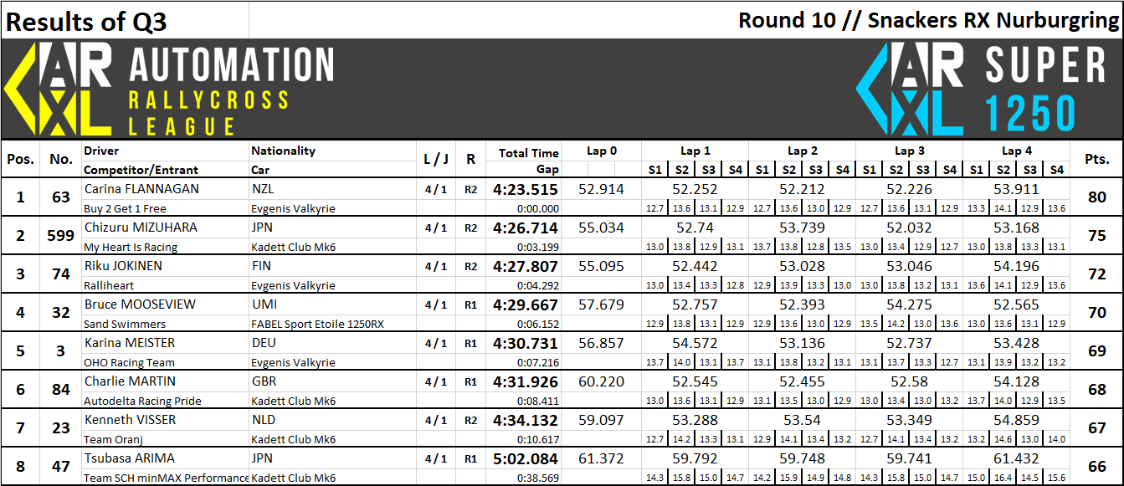Viewport: 1124px width, 486px height.
Task: Select Bruce MOOSEVIEW's nationality cell UMI
Action: (264, 304)
